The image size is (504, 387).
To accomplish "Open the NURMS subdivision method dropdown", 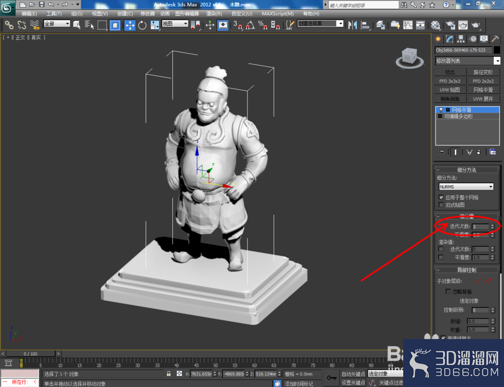I will click(x=466, y=187).
